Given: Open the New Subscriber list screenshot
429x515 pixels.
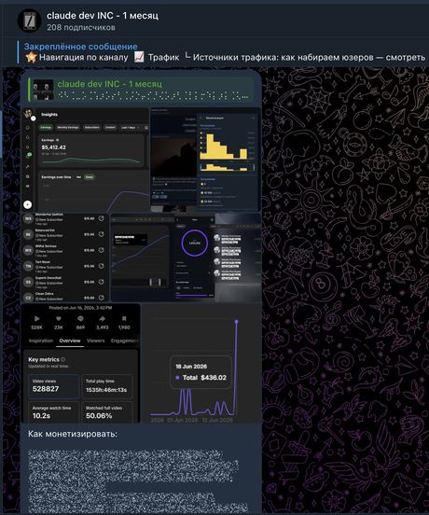Looking at the screenshot, I should [x=65, y=257].
